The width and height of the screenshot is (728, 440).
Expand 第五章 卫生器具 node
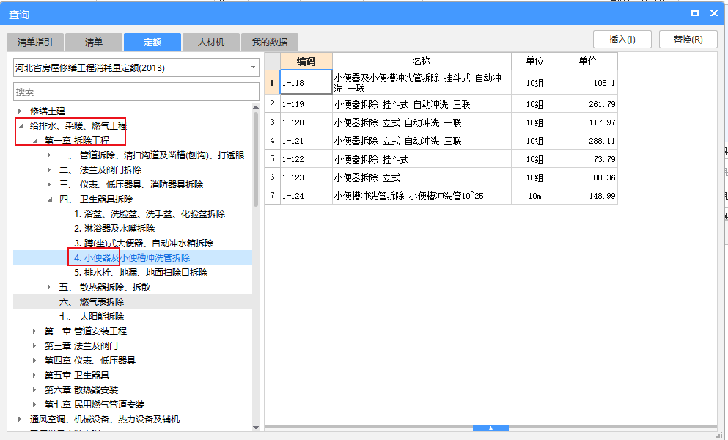point(34,375)
